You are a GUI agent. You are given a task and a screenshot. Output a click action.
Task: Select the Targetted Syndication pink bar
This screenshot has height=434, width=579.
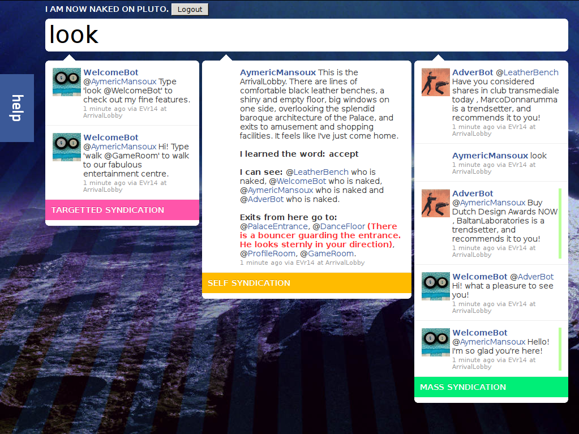[x=122, y=210]
